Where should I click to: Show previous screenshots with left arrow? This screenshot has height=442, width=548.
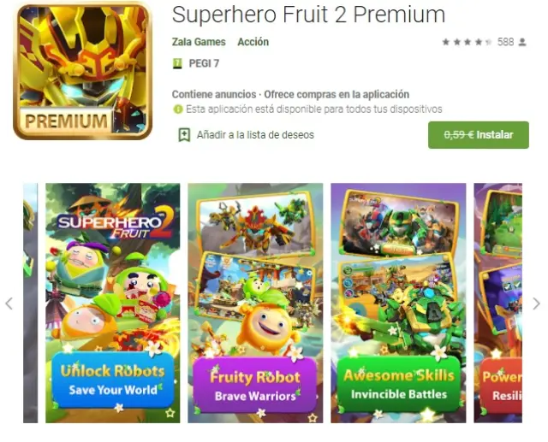[x=9, y=304]
